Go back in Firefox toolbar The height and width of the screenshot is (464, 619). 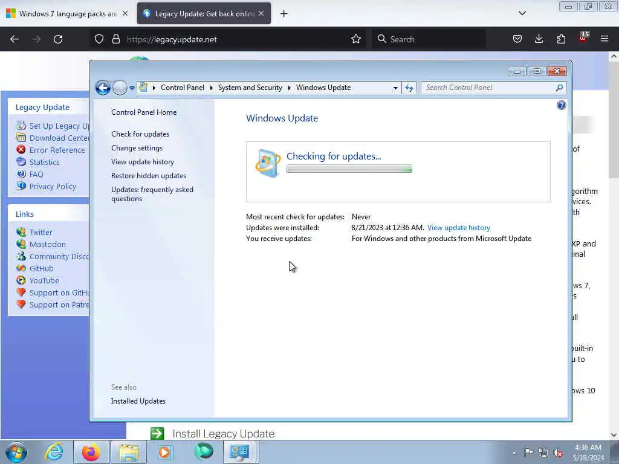click(15, 39)
